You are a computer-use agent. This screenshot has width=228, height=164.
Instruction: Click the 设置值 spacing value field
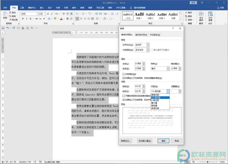(x=175, y=91)
